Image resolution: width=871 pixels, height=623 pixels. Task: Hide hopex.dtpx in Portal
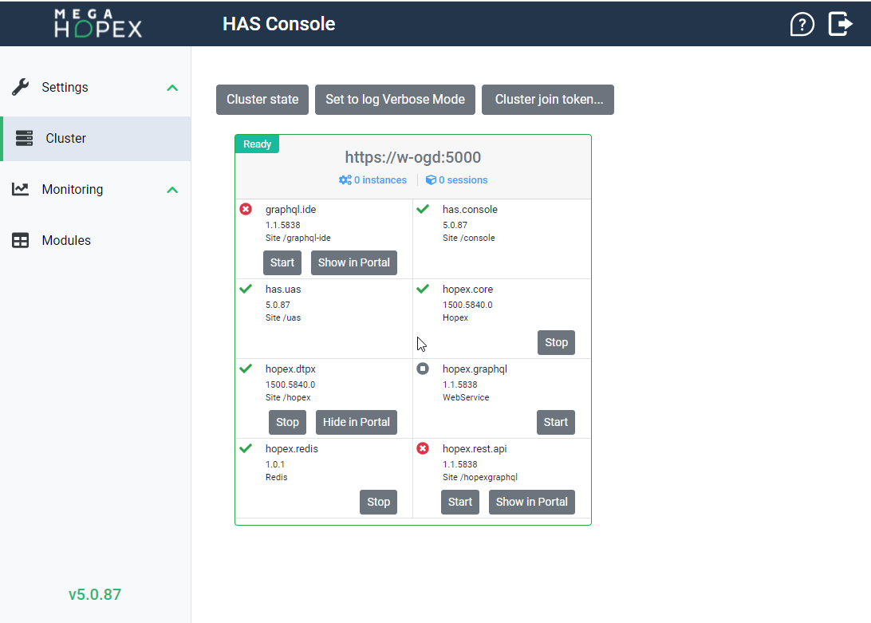click(x=356, y=422)
